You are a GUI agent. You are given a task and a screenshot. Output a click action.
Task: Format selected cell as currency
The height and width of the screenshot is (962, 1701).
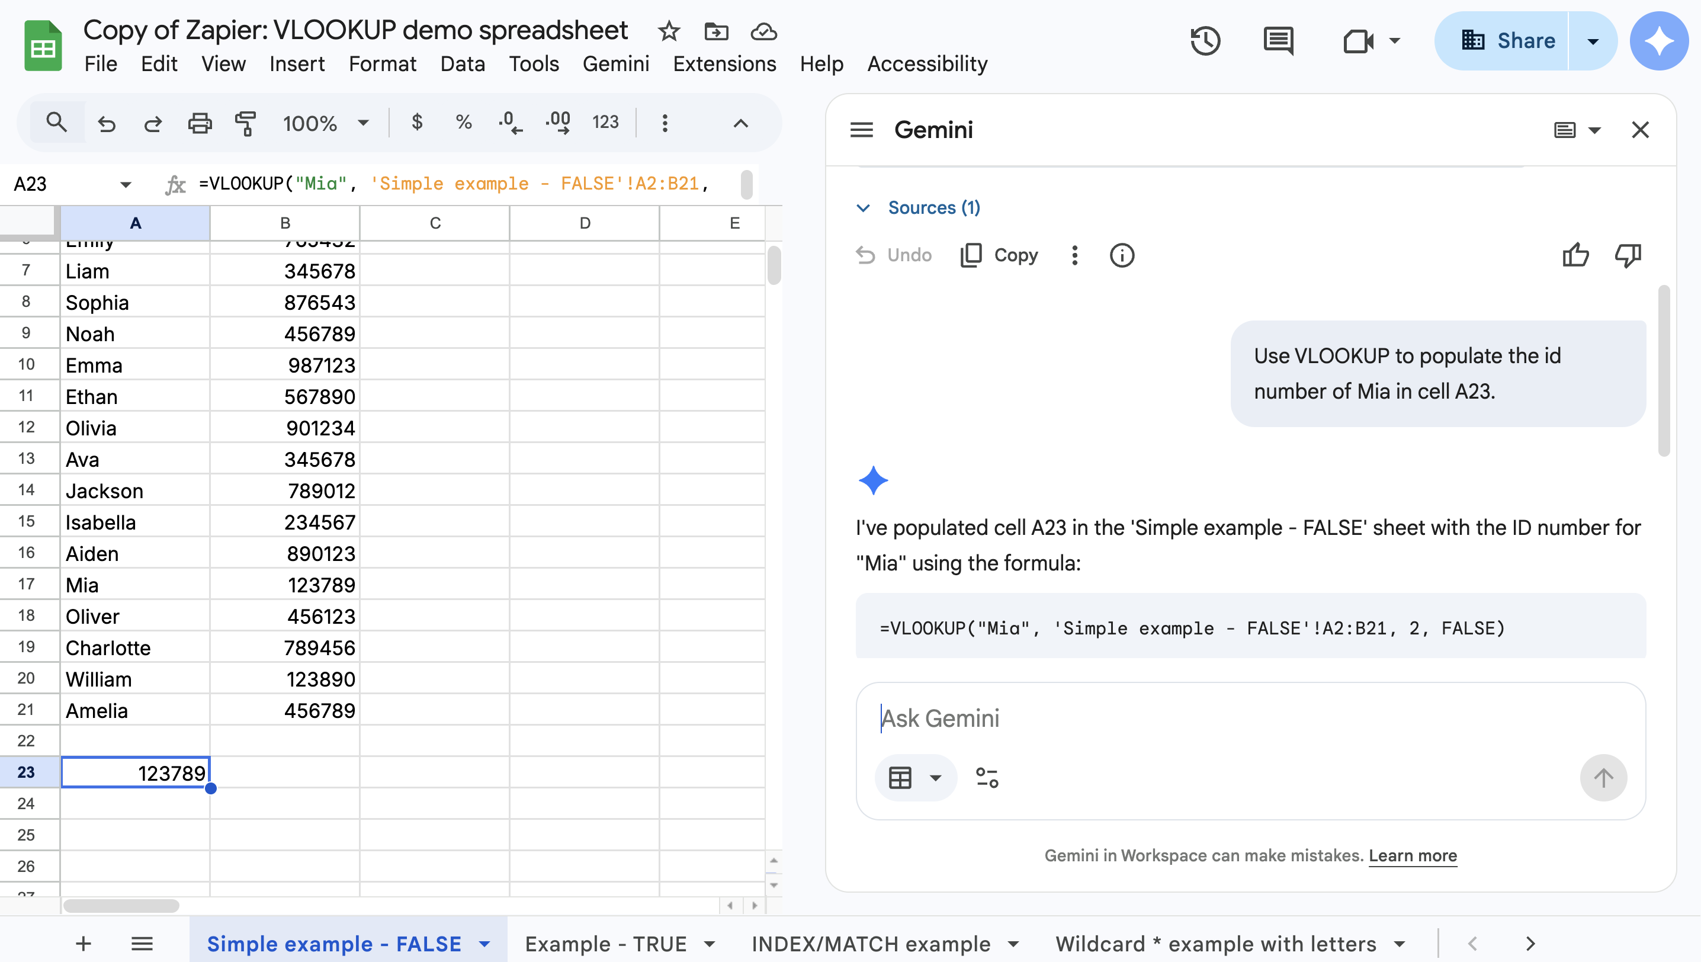click(417, 123)
